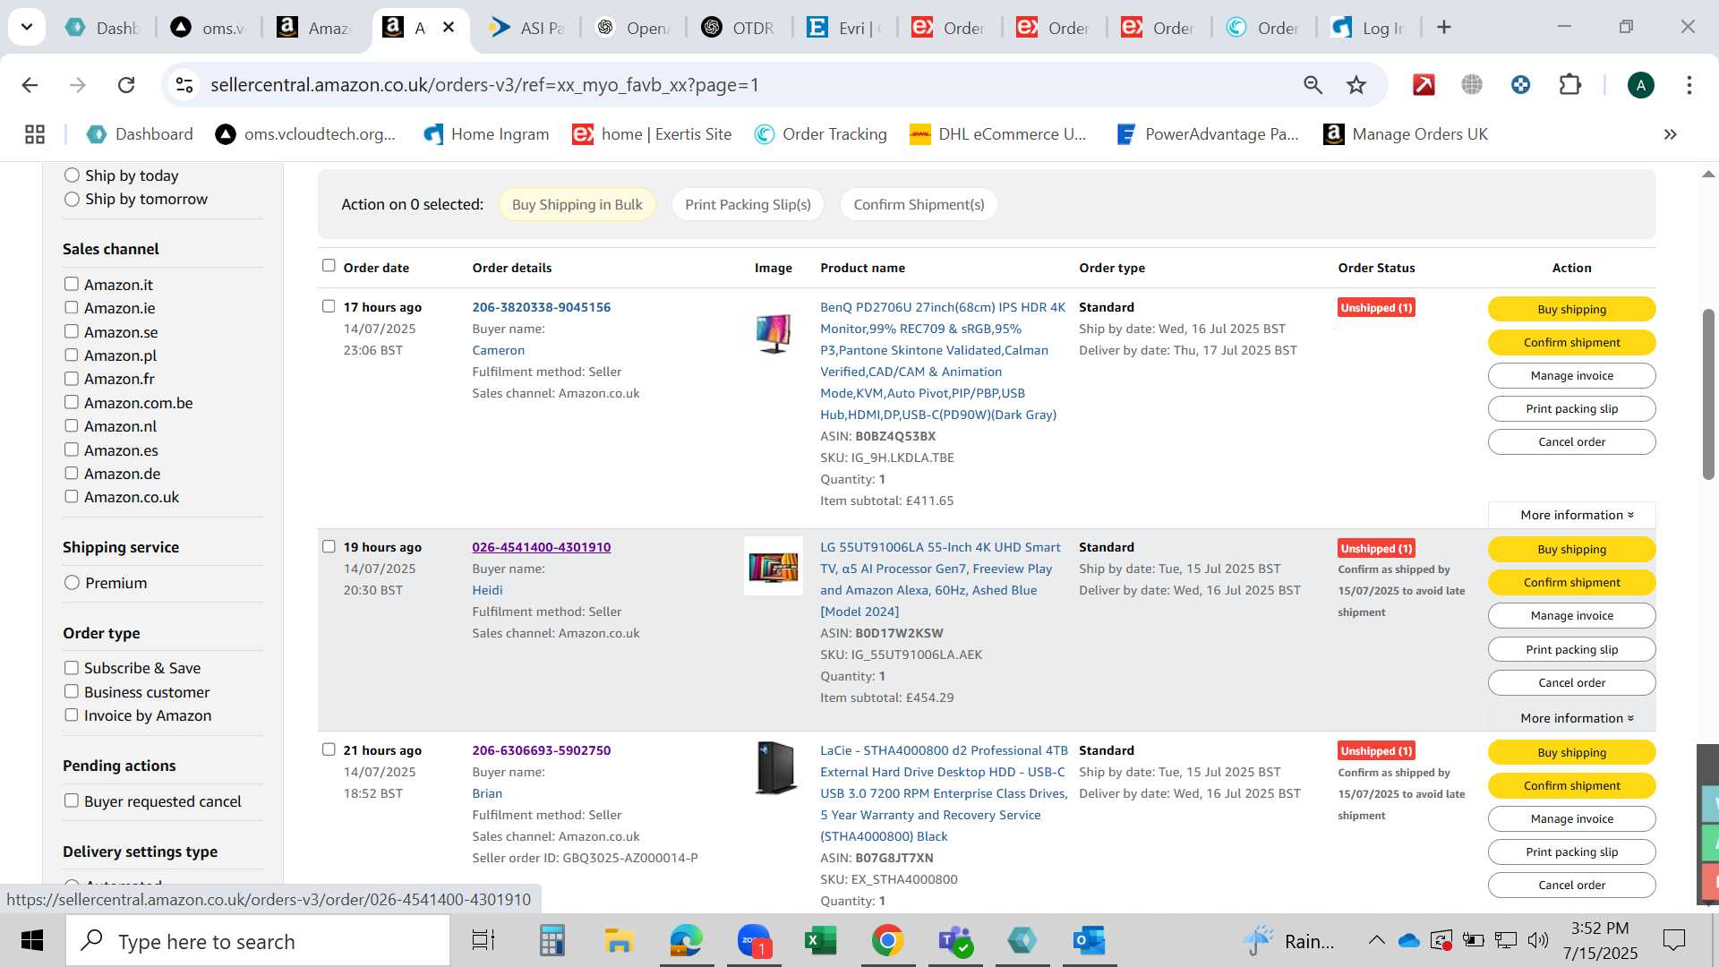Image resolution: width=1719 pixels, height=967 pixels.
Task: Check the Subscribe & Save order type
Action: [x=72, y=668]
